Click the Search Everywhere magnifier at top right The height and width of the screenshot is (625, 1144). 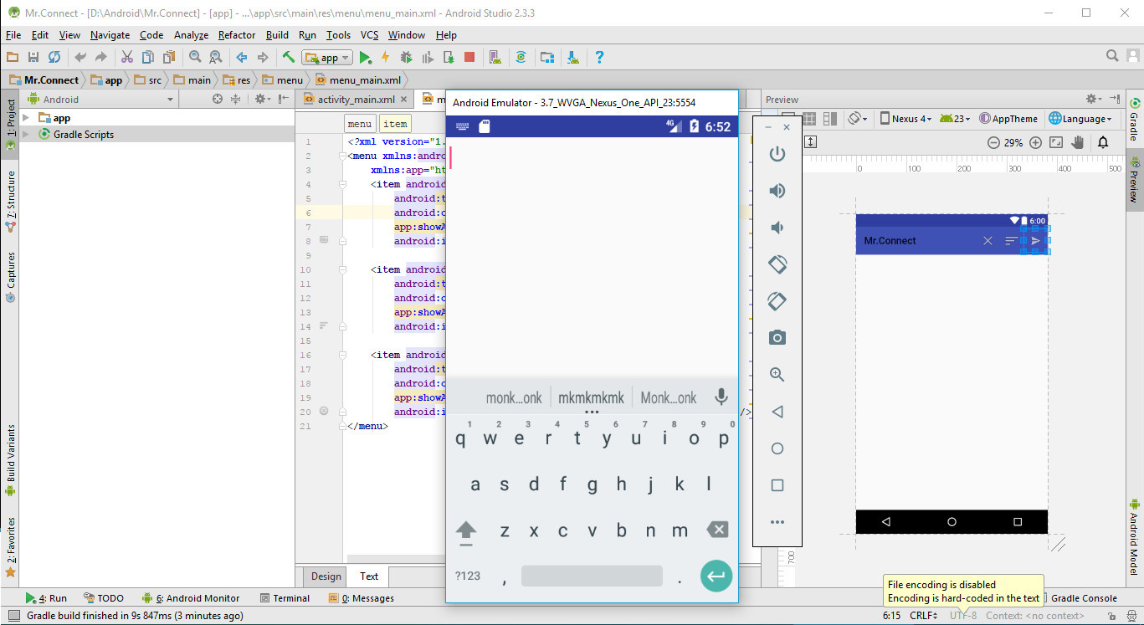coord(1112,56)
